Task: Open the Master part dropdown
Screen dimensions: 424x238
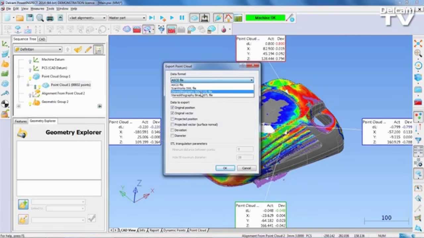Action: pyautogui.click(x=127, y=18)
